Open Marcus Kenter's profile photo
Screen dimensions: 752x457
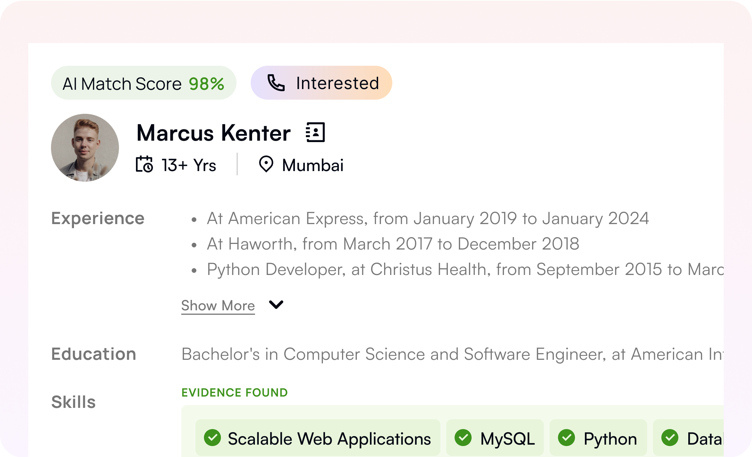[85, 148]
